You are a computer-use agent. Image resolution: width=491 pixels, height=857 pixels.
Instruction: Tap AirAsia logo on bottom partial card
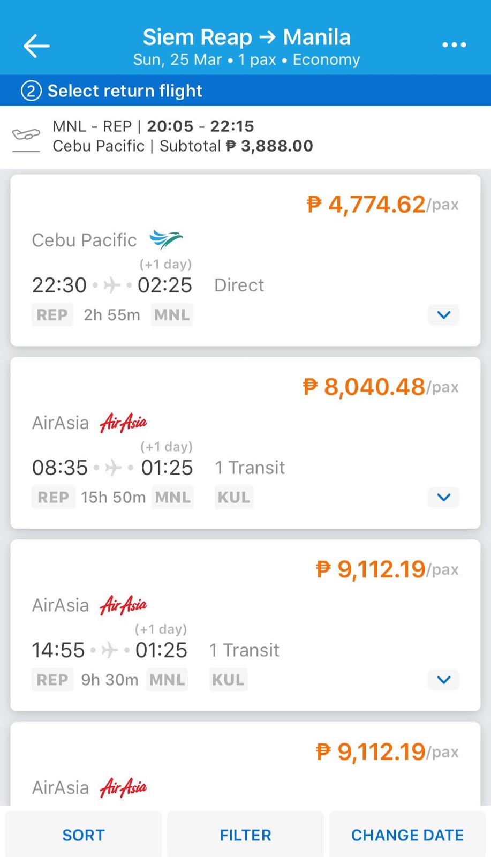click(x=124, y=787)
